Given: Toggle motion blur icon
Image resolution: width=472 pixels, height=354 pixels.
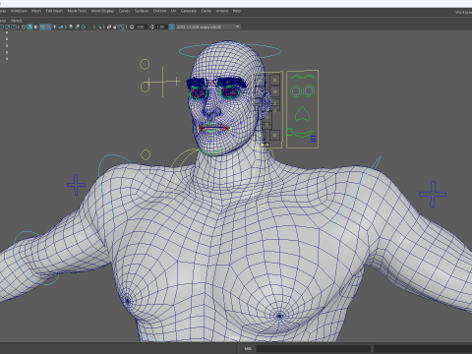Looking at the screenshot, I should pyautogui.click(x=77, y=27).
